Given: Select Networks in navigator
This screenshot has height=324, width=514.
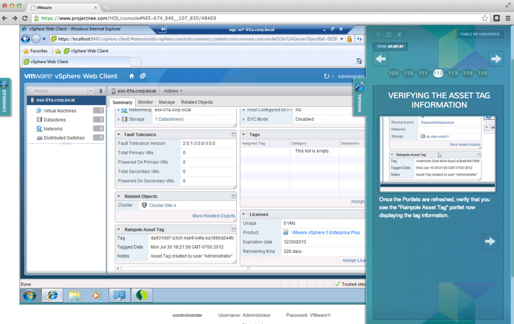Looking at the screenshot, I should [x=66, y=129].
